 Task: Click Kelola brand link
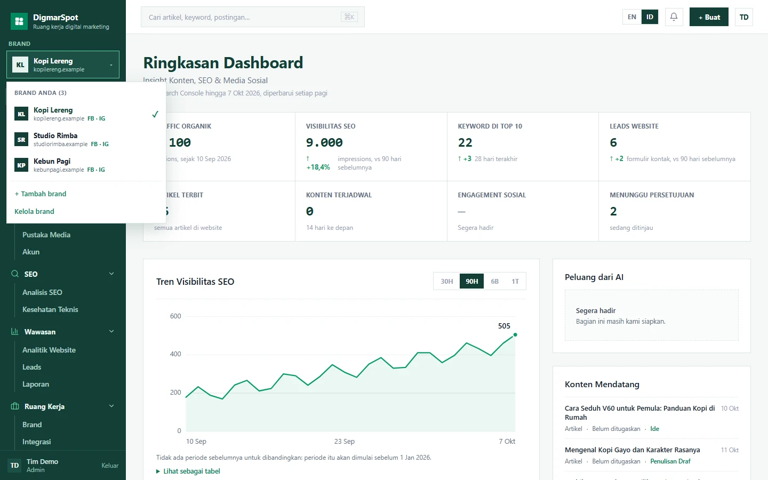[x=34, y=211]
